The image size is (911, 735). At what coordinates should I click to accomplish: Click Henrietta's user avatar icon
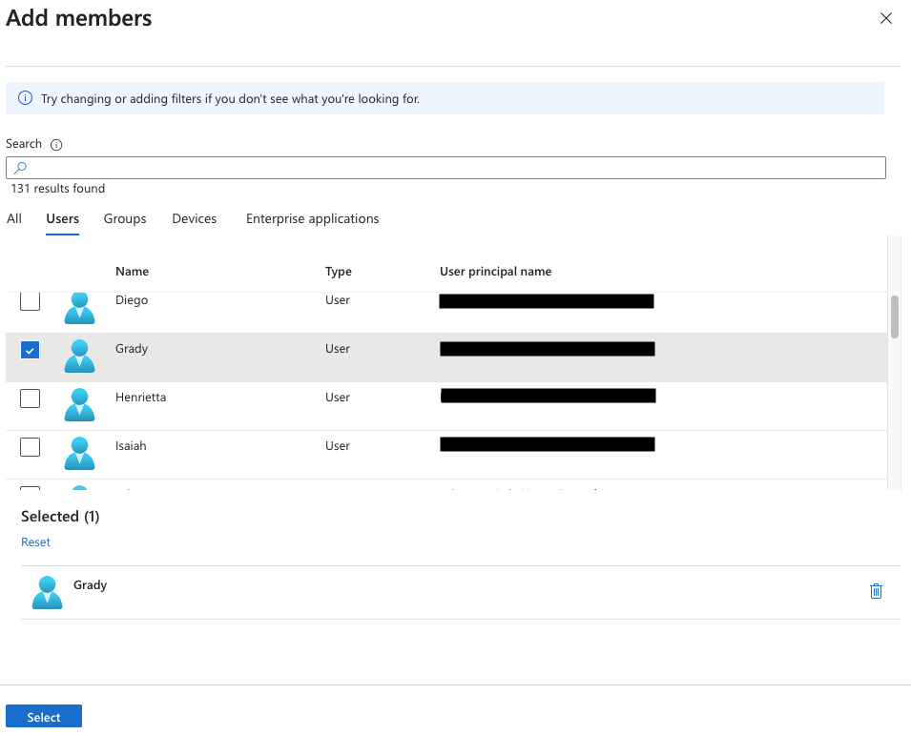pyautogui.click(x=79, y=404)
